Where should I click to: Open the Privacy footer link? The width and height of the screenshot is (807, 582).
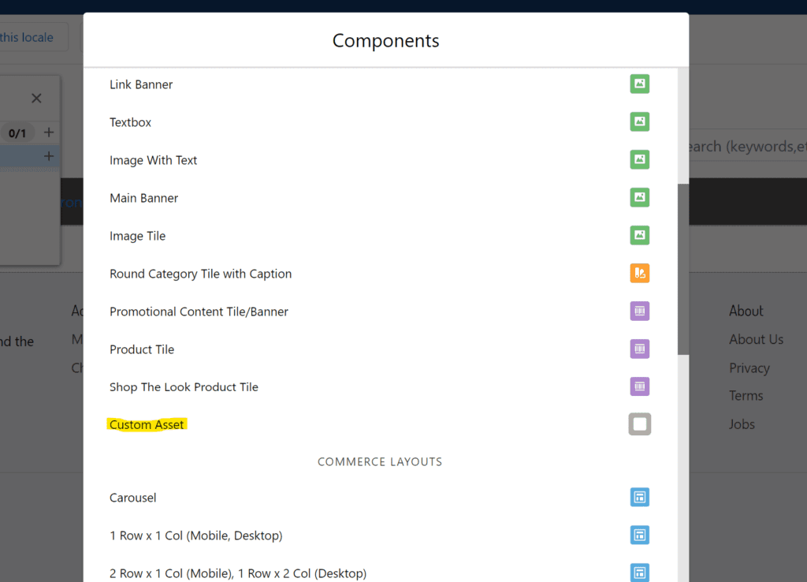point(749,367)
